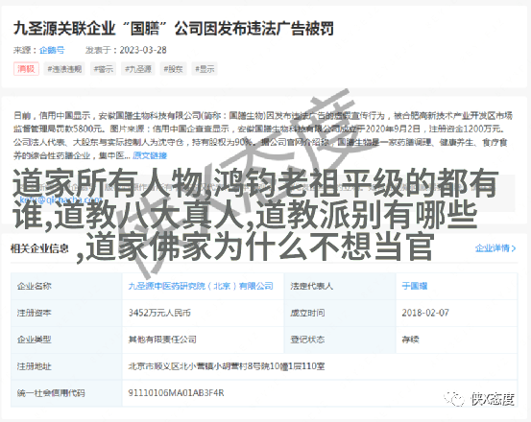
Task: Select the #股东 tag
Action: click(173, 69)
